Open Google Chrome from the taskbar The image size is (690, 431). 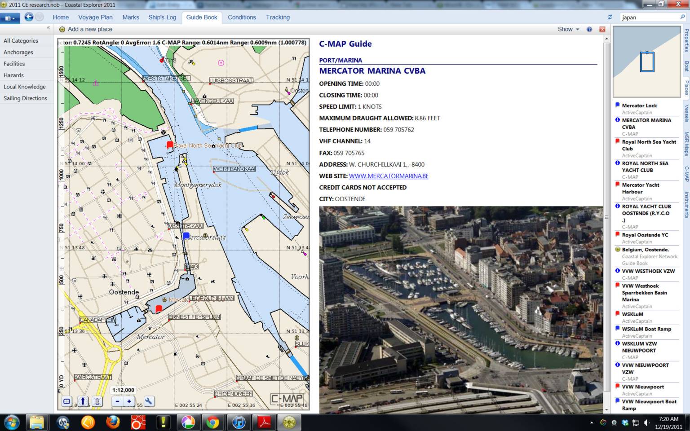[213, 422]
